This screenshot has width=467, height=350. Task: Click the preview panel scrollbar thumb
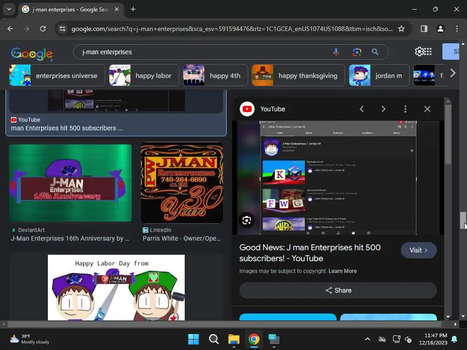448,134
